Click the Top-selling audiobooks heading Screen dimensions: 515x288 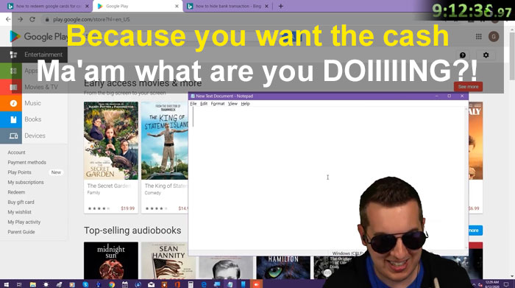coord(132,231)
